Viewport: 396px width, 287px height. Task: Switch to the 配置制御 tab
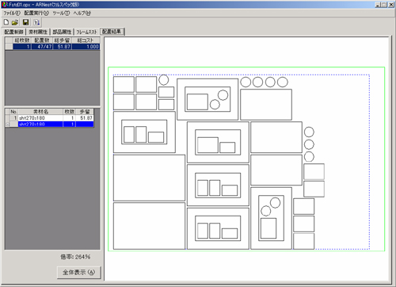13,32
